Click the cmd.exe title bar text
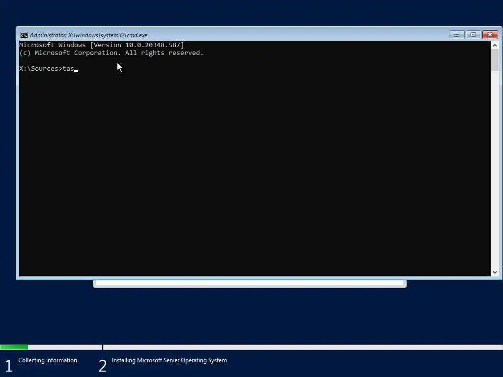This screenshot has width=503, height=377. (x=88, y=35)
